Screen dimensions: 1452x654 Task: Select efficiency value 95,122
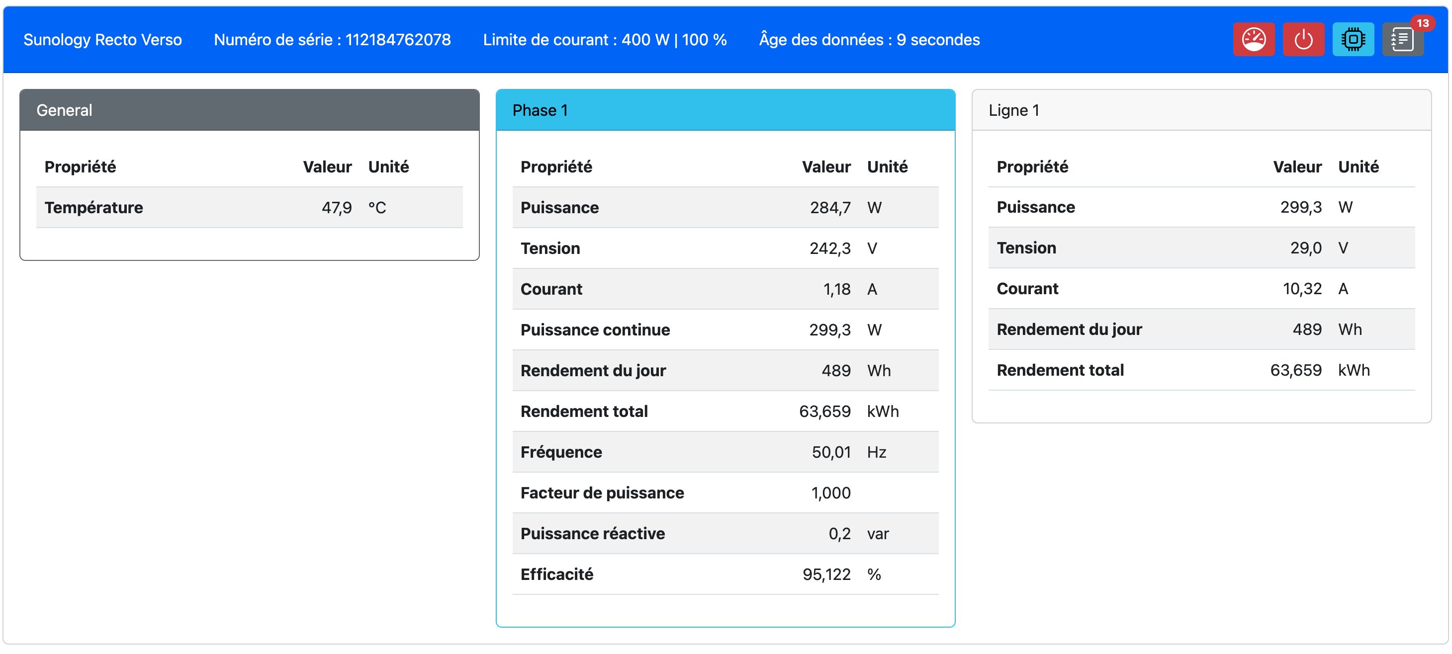pos(827,574)
